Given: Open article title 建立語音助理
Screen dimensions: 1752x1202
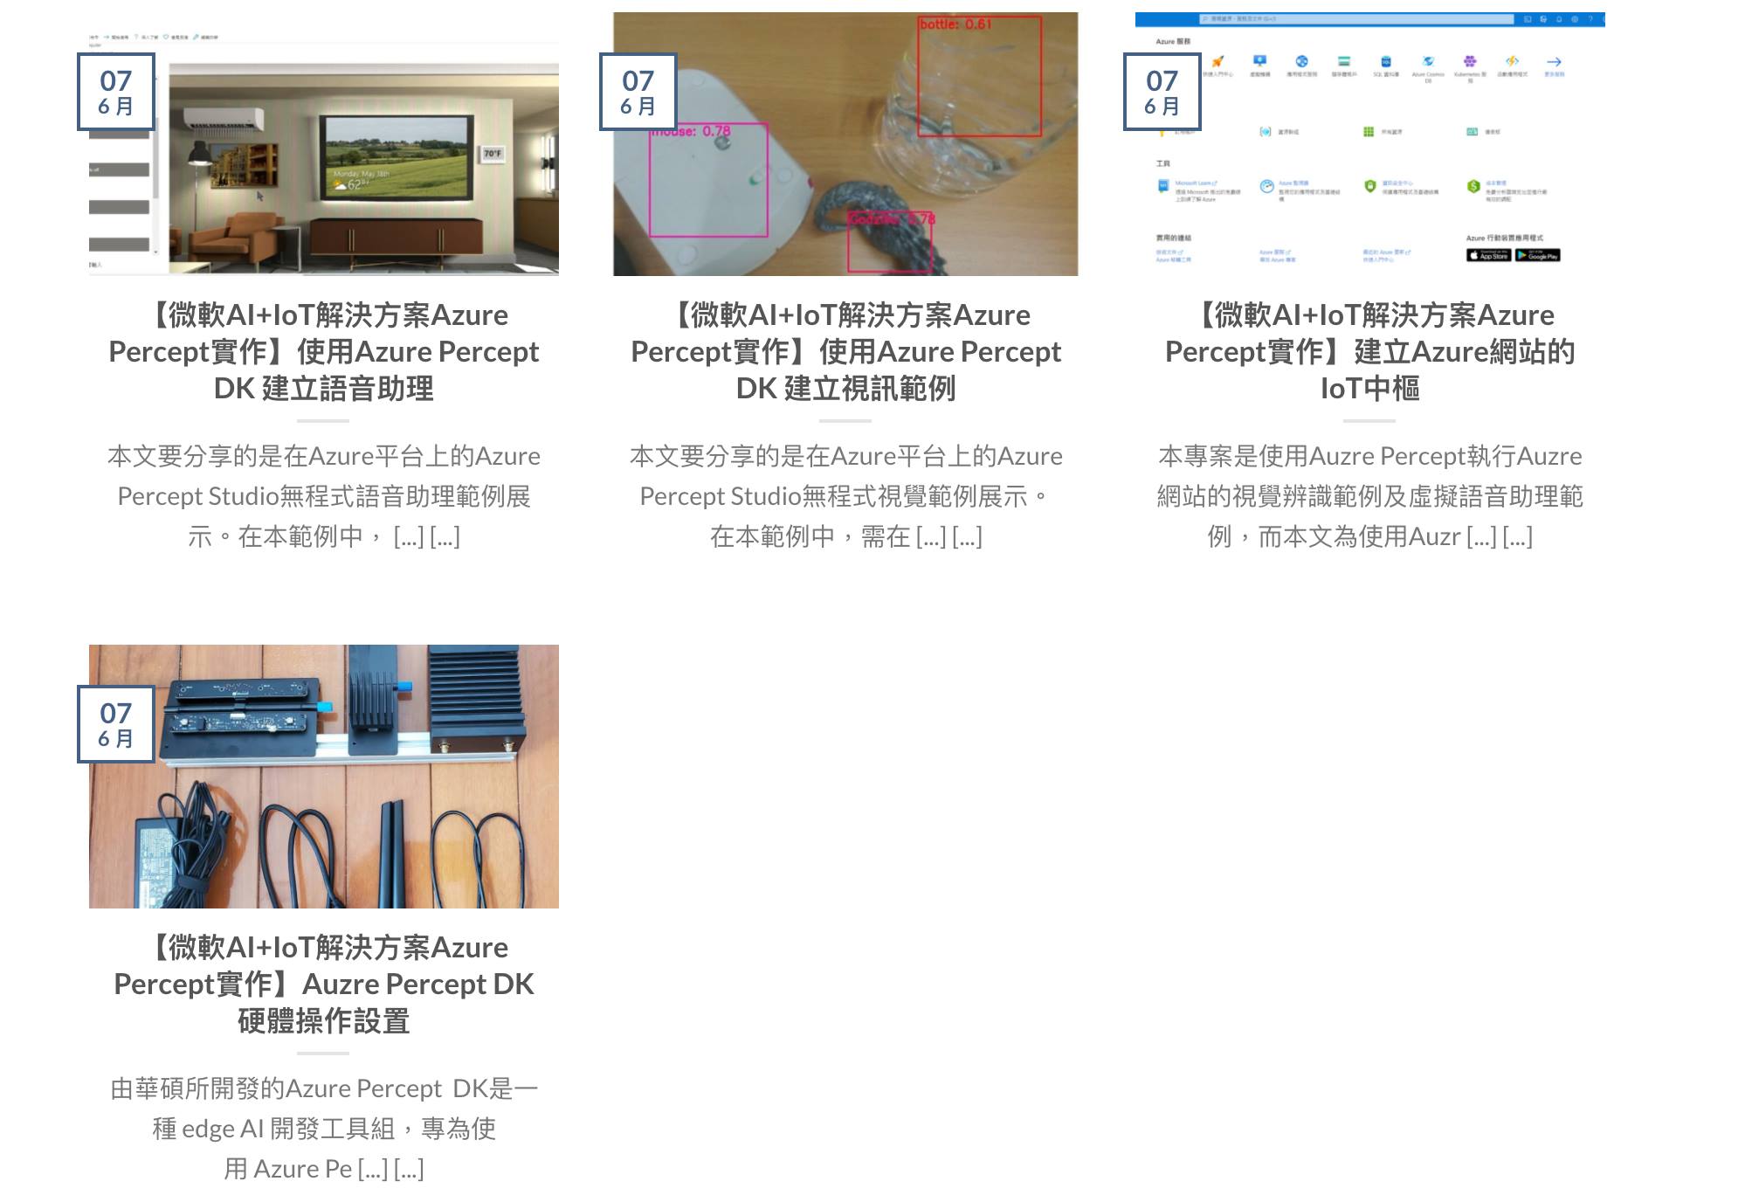Looking at the screenshot, I should tap(324, 351).
